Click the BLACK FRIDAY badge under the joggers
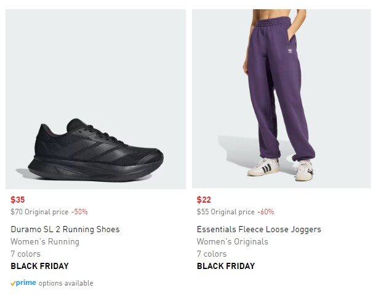Screen dimensions: 373x304 225,267
